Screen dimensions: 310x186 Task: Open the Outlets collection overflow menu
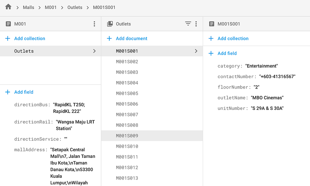(196, 24)
